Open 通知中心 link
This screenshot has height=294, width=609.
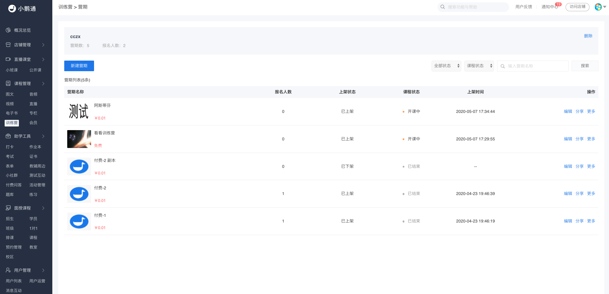click(550, 7)
